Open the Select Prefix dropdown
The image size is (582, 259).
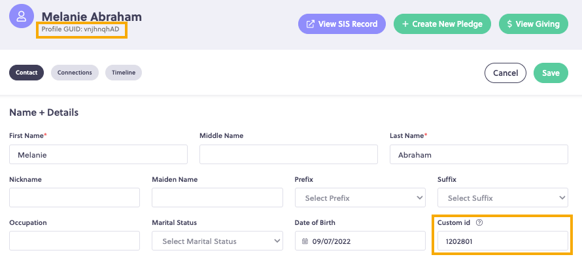360,198
